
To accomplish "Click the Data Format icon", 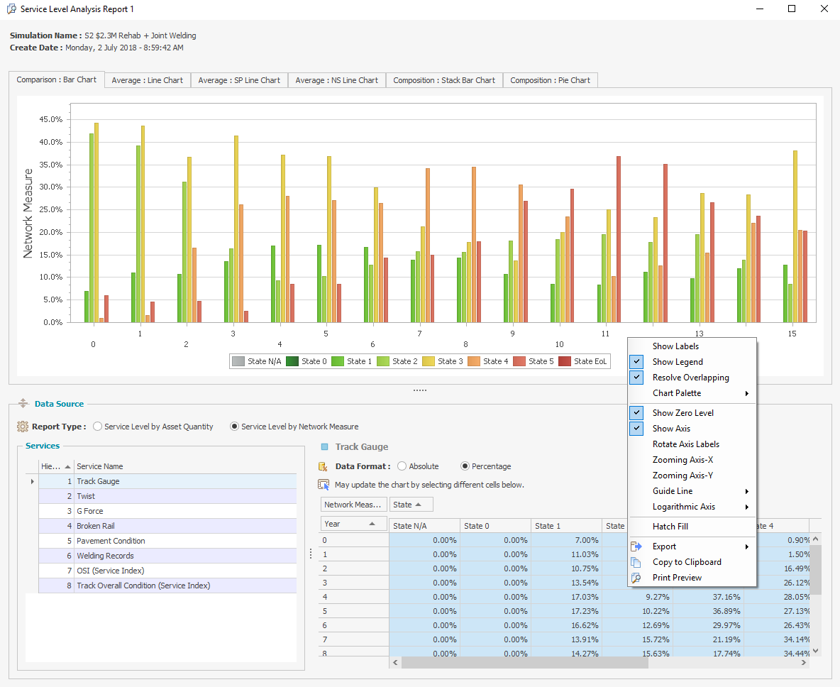I will point(324,466).
